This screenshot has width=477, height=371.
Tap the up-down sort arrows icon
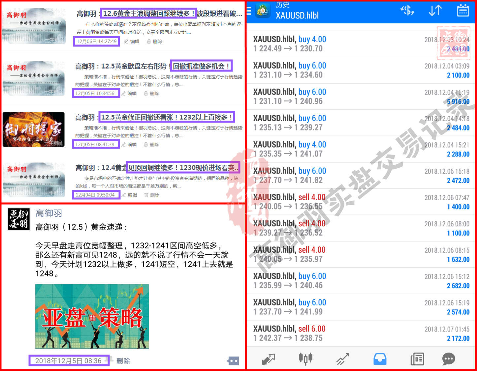(435, 11)
